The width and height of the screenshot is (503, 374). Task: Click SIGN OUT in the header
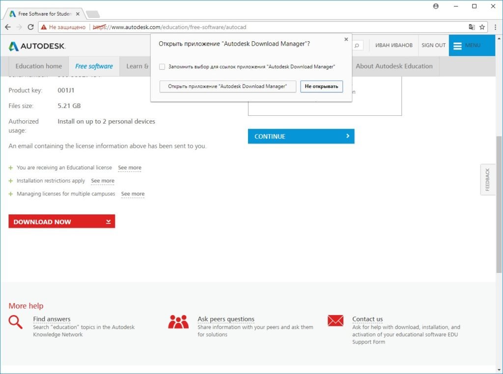click(x=433, y=46)
